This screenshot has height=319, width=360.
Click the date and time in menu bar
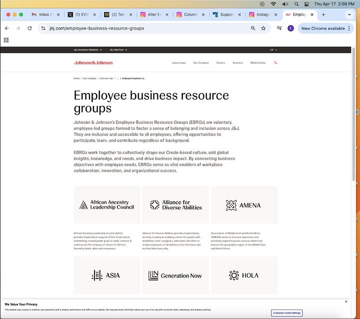click(334, 4)
